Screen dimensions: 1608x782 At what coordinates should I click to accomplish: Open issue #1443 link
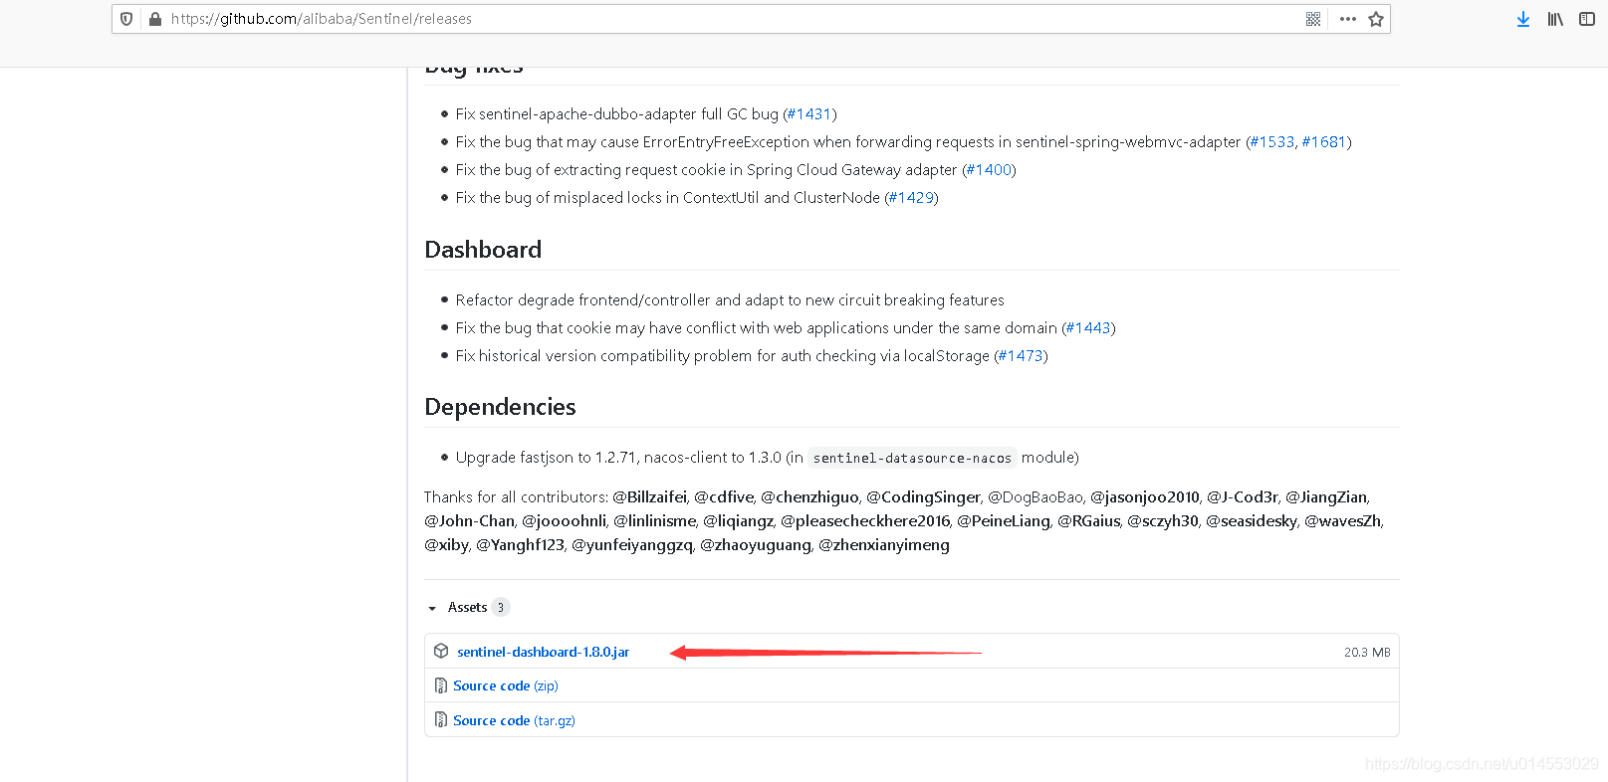[x=1088, y=328]
